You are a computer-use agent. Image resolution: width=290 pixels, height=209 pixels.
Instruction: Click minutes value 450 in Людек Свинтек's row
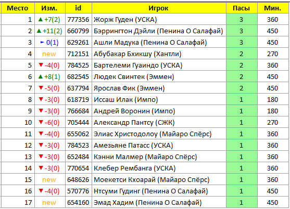click(x=272, y=77)
